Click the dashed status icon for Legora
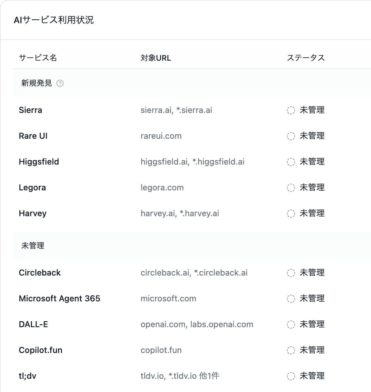This screenshot has width=371, height=392. point(291,188)
